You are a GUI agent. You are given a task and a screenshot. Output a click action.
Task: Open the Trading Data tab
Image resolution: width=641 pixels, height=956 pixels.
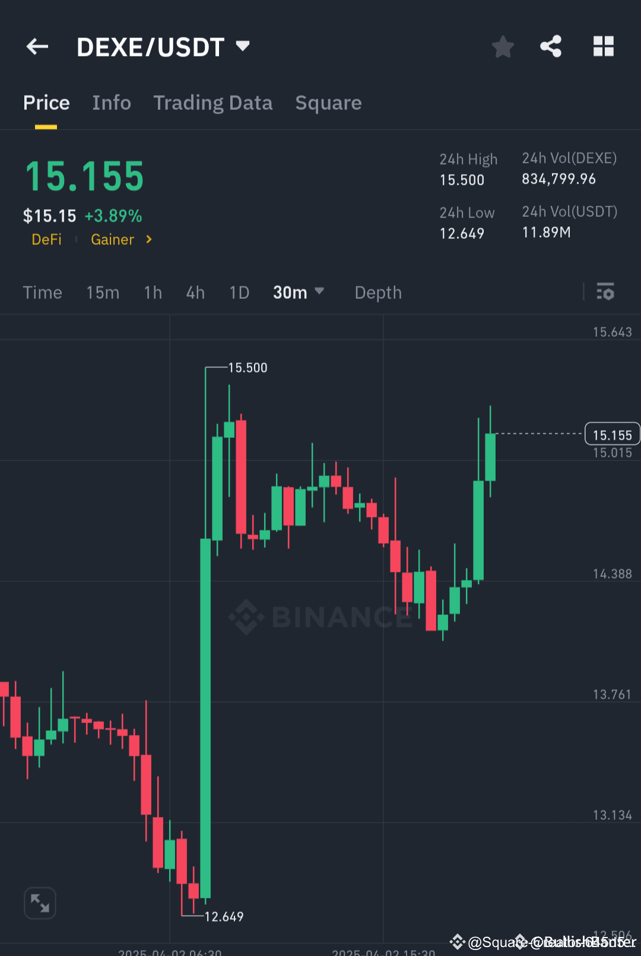click(212, 103)
